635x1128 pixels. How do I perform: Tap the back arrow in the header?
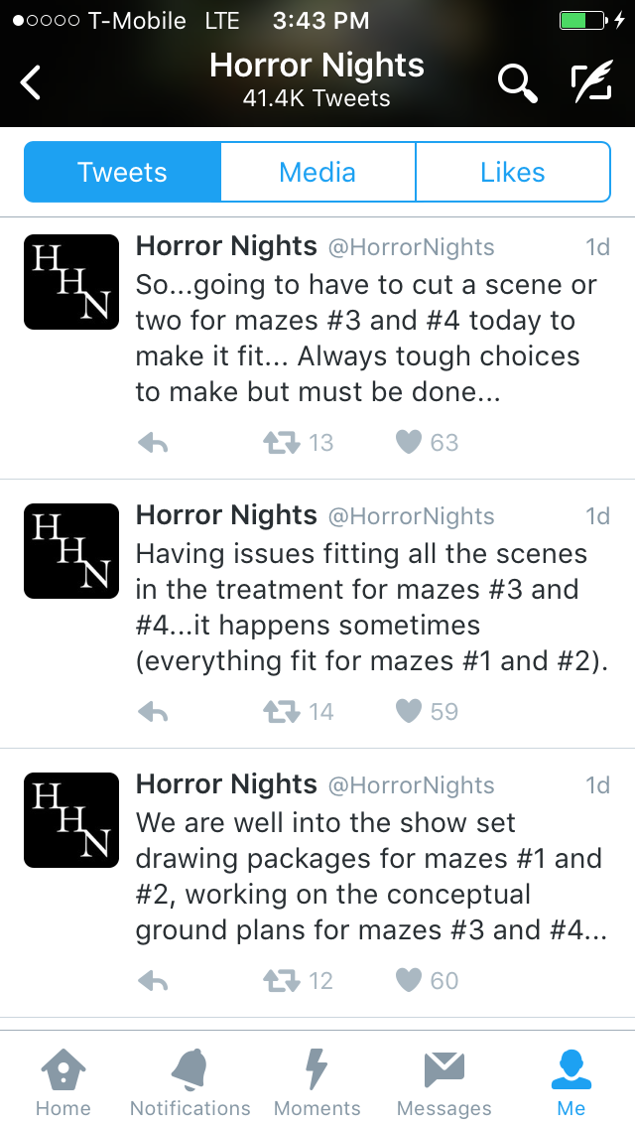tap(32, 83)
